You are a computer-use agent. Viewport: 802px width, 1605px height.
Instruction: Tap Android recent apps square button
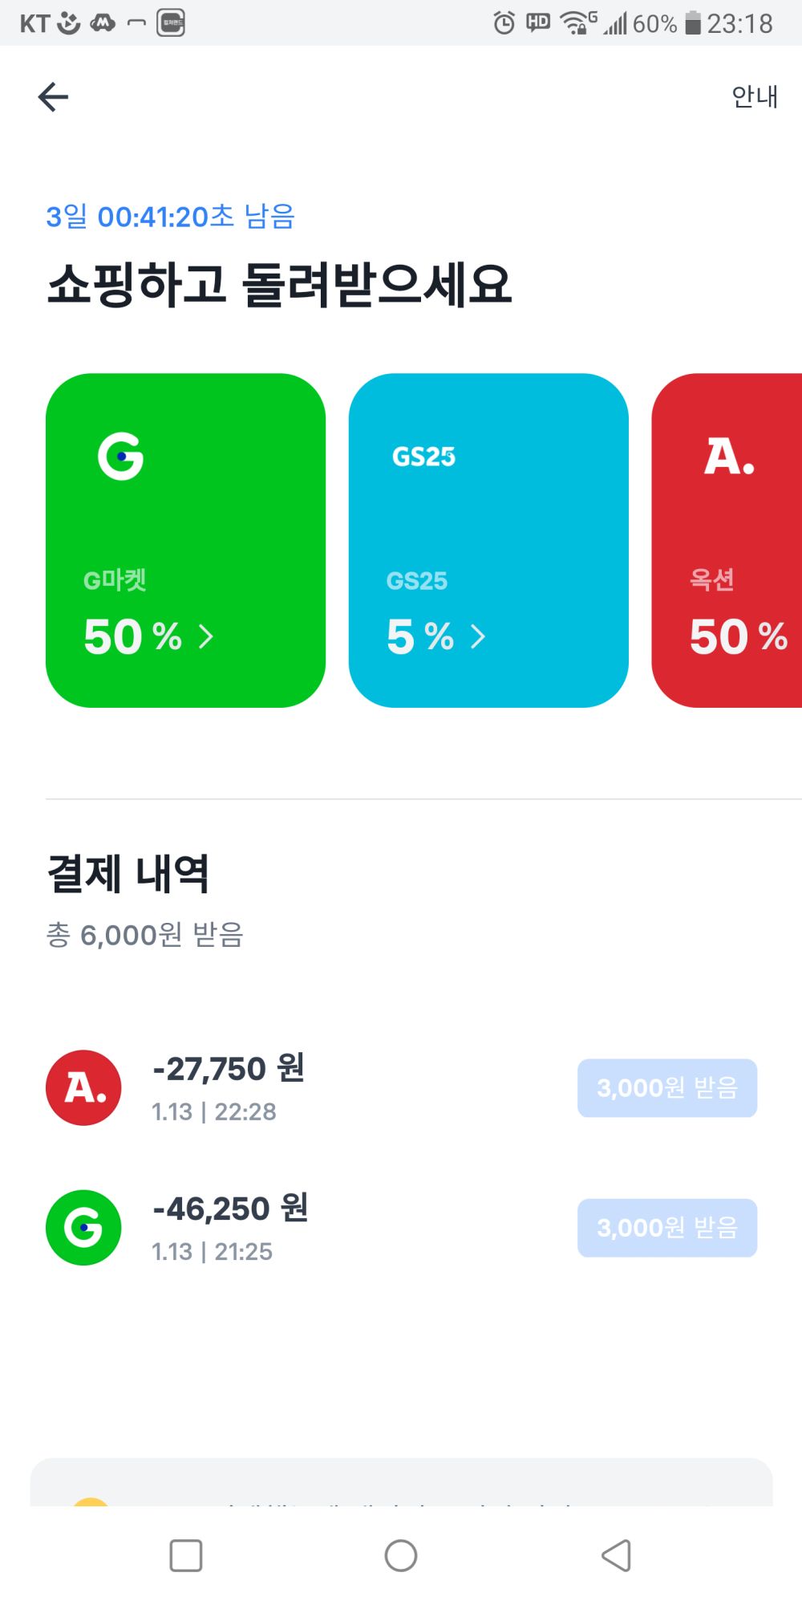(x=186, y=1555)
